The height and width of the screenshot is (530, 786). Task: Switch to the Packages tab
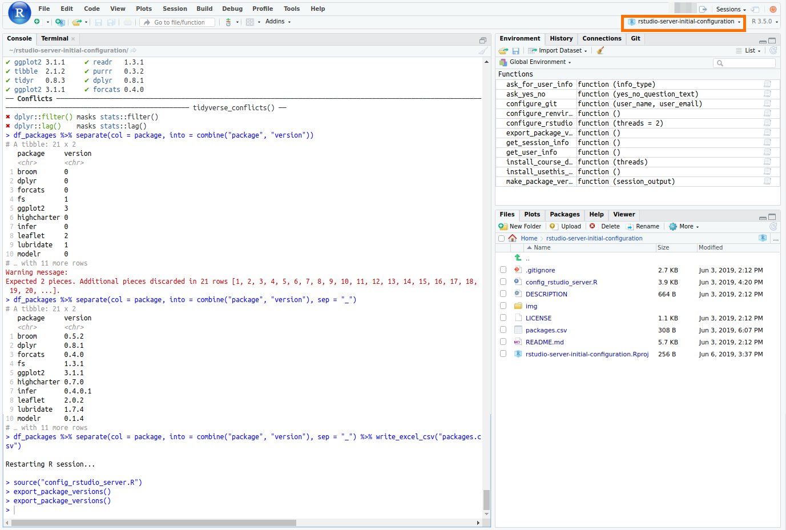(565, 215)
